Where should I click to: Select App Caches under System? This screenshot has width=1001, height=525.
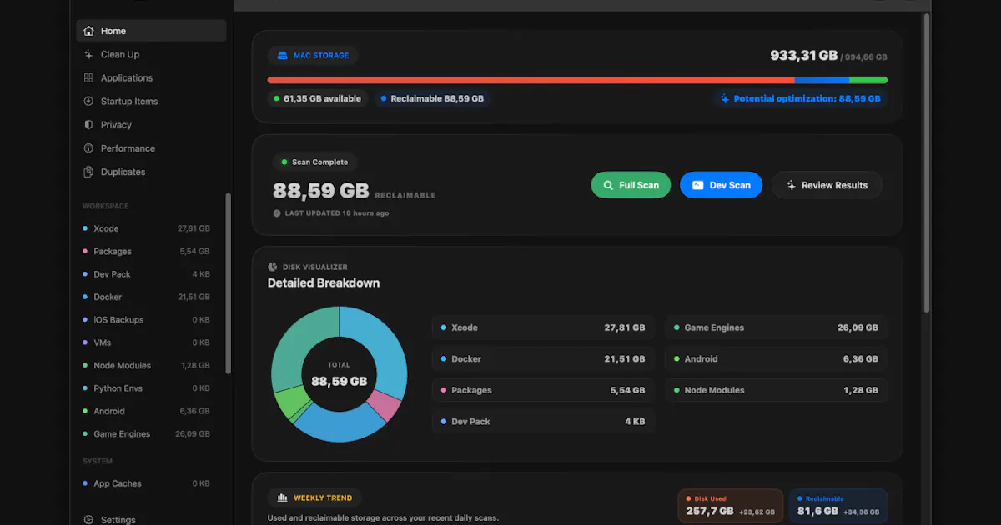click(146, 483)
